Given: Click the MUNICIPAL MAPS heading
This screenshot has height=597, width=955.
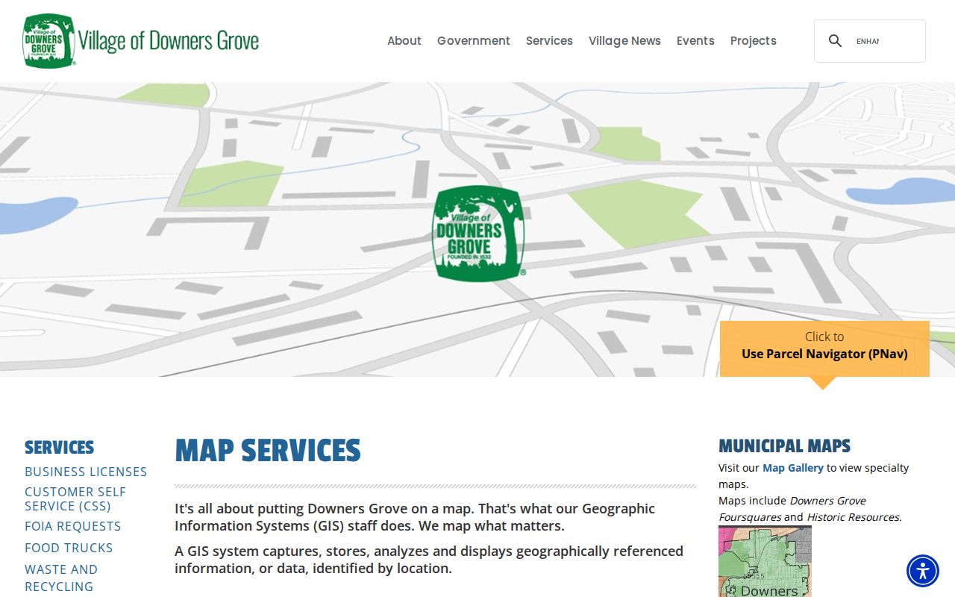Looking at the screenshot, I should pyautogui.click(x=785, y=446).
